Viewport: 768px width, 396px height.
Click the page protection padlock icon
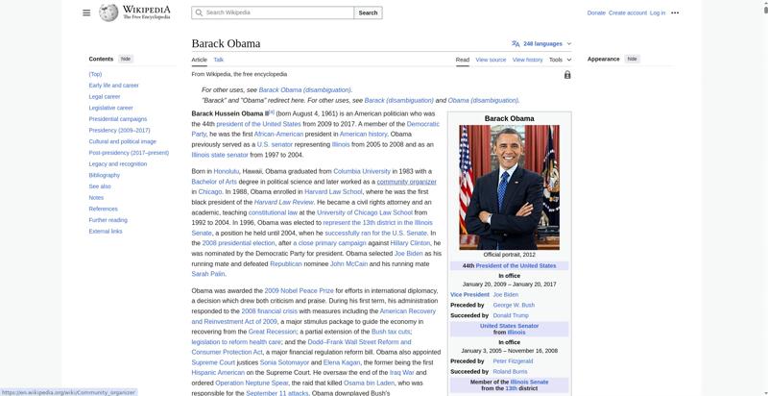pos(567,75)
